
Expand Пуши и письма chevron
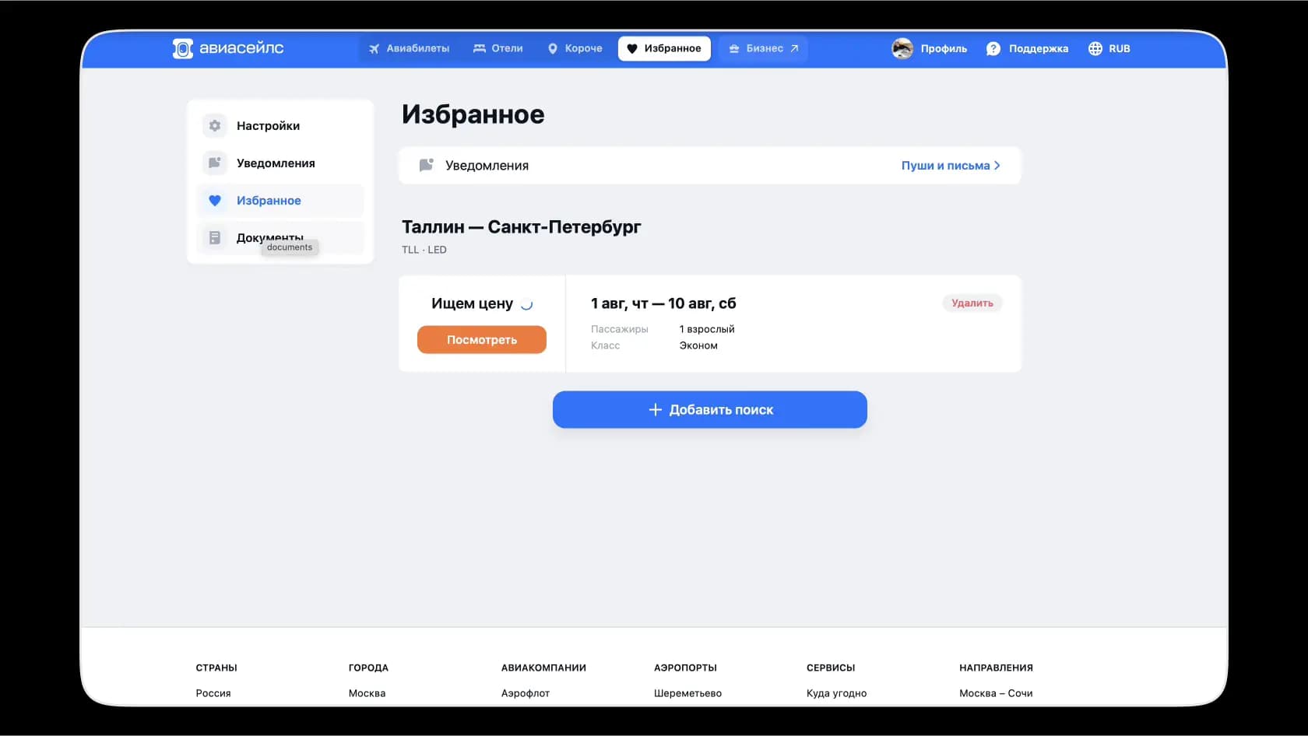coord(997,165)
